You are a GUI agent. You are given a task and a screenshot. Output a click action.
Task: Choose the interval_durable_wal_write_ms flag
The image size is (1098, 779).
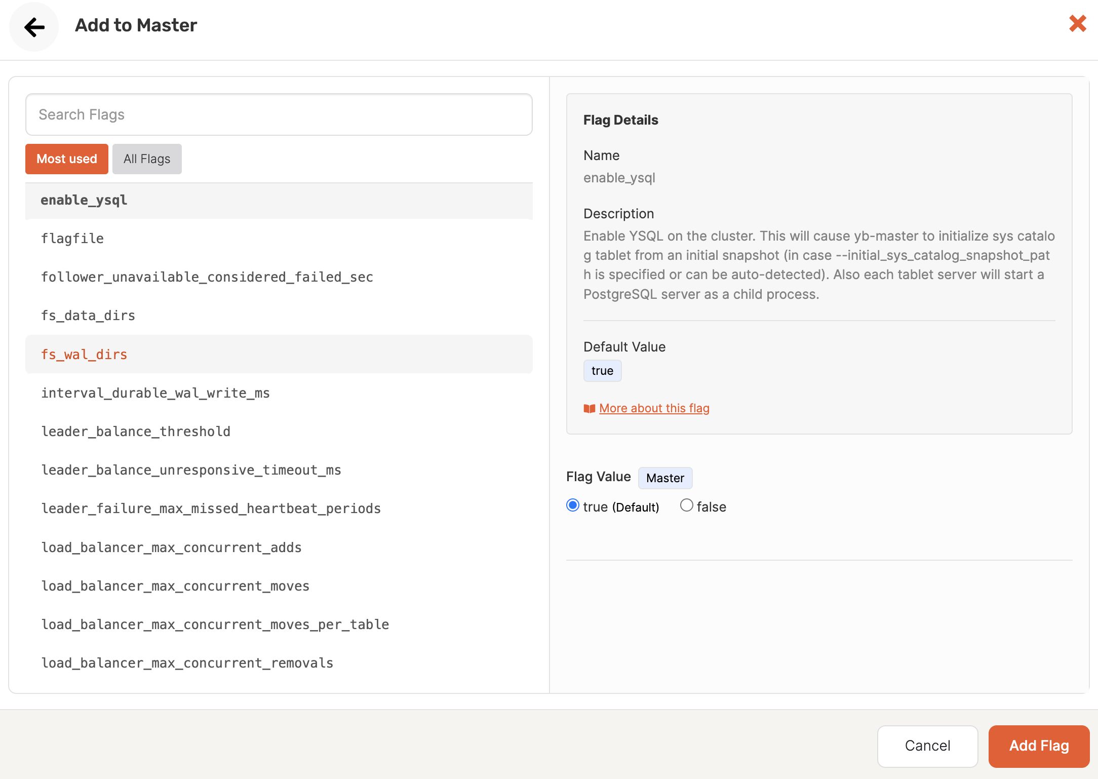click(155, 393)
